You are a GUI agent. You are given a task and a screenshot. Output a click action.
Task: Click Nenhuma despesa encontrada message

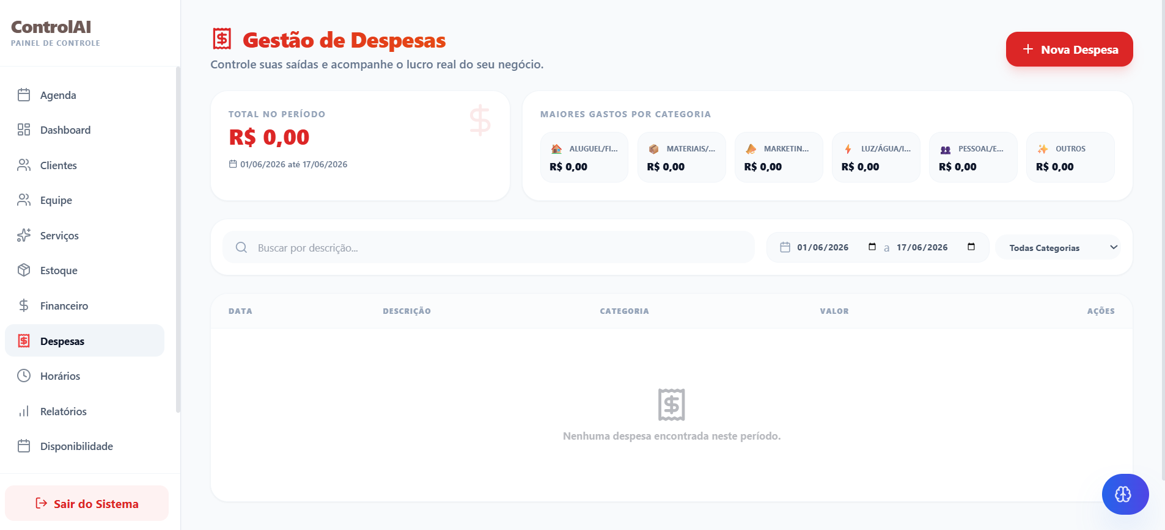pyautogui.click(x=671, y=436)
